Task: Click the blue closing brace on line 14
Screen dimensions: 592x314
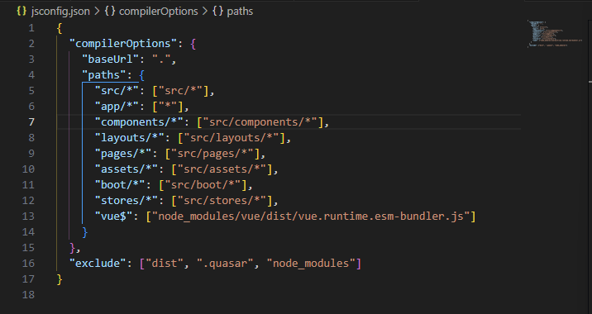Action: [x=85, y=232]
